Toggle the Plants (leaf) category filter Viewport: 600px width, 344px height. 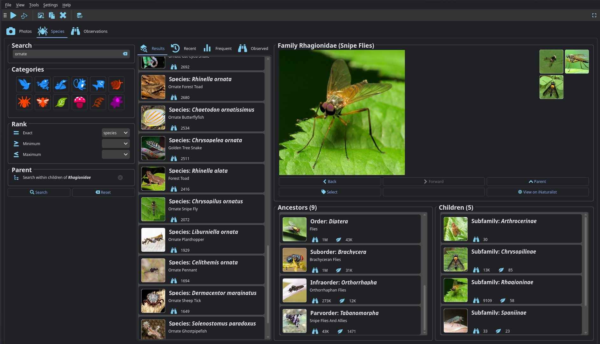[61, 102]
